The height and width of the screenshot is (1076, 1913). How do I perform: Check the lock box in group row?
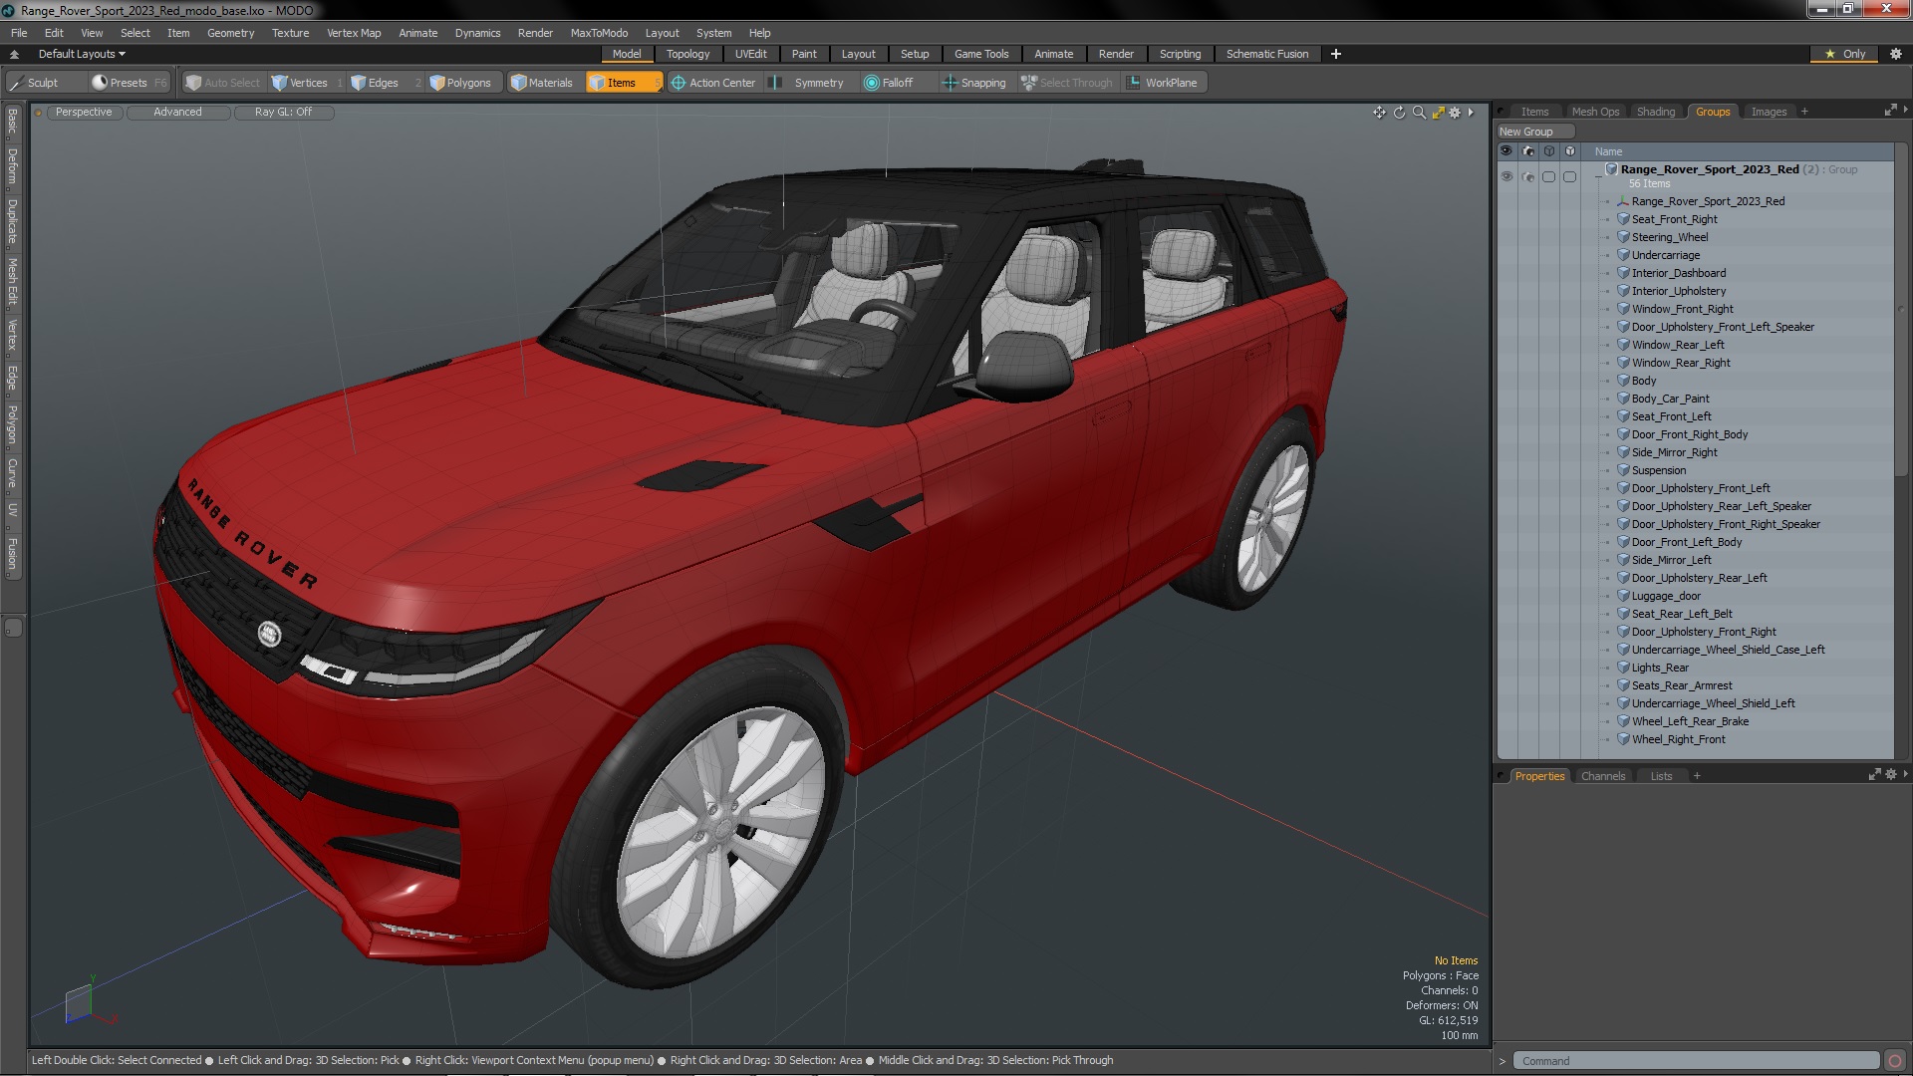(1569, 176)
